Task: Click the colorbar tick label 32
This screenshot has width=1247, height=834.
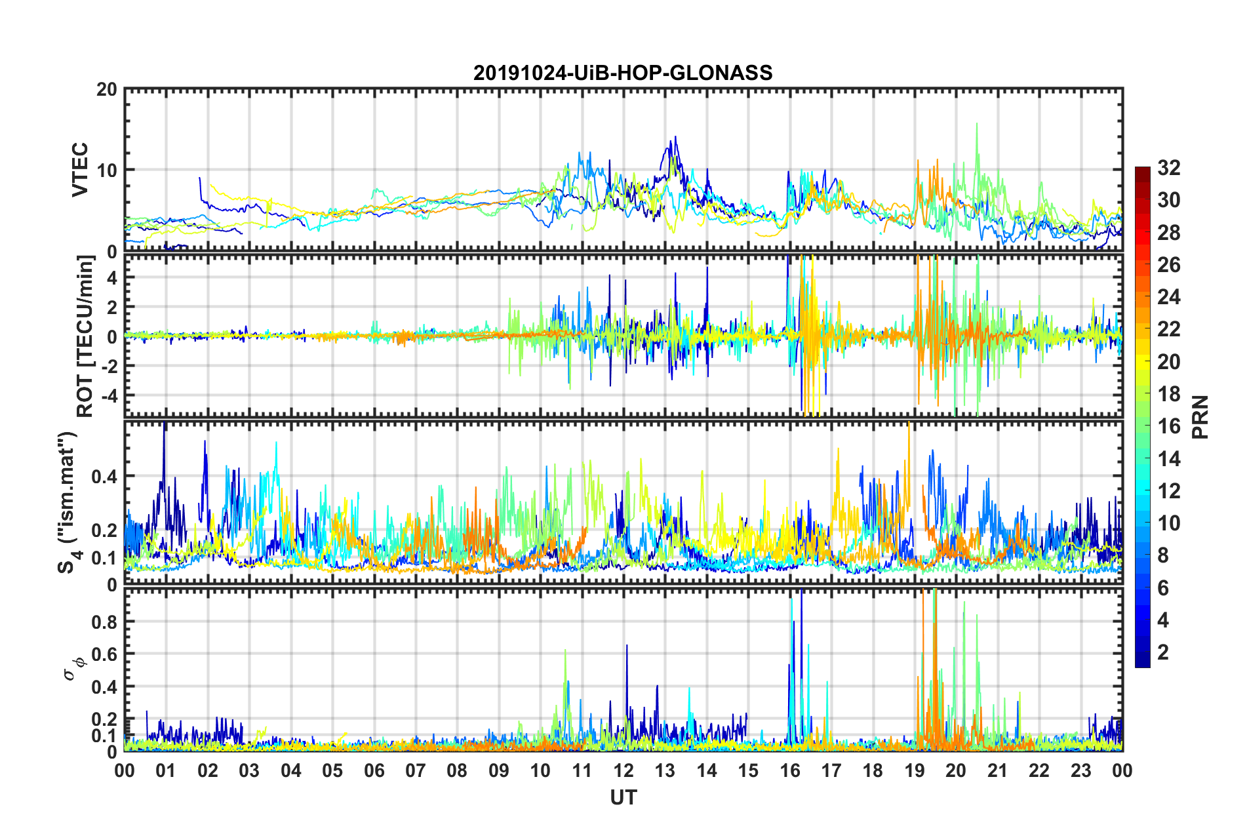Action: 1168,168
